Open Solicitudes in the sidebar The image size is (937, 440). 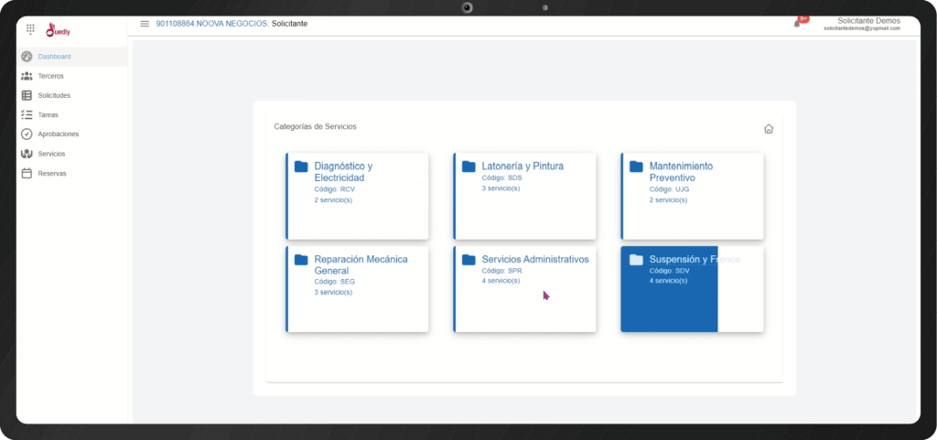(54, 95)
